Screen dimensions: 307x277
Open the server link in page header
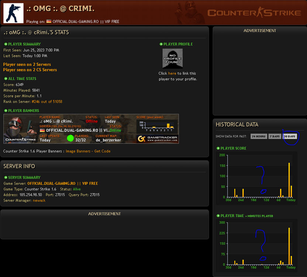click(86, 21)
